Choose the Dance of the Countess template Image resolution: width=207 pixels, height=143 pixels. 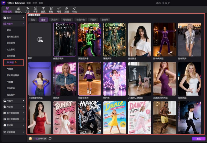(x=65, y=39)
